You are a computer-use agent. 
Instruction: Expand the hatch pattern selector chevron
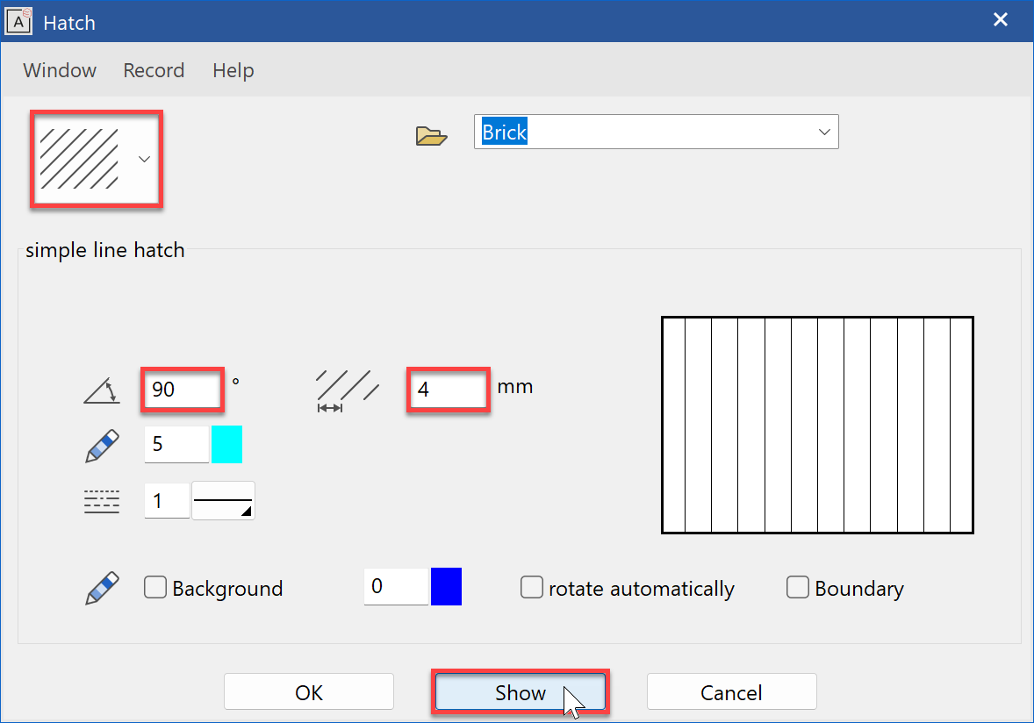point(144,159)
